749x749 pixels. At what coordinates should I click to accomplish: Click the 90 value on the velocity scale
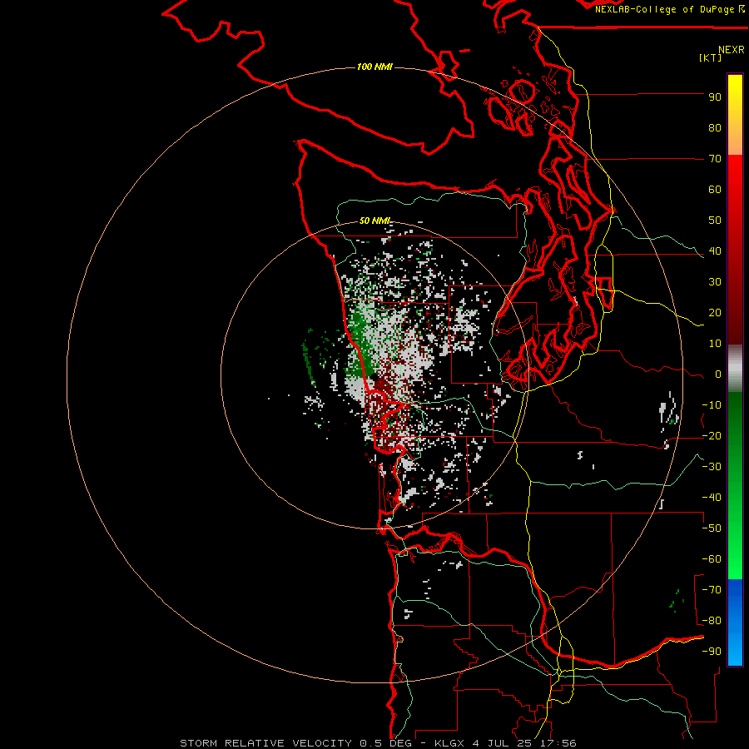point(715,97)
